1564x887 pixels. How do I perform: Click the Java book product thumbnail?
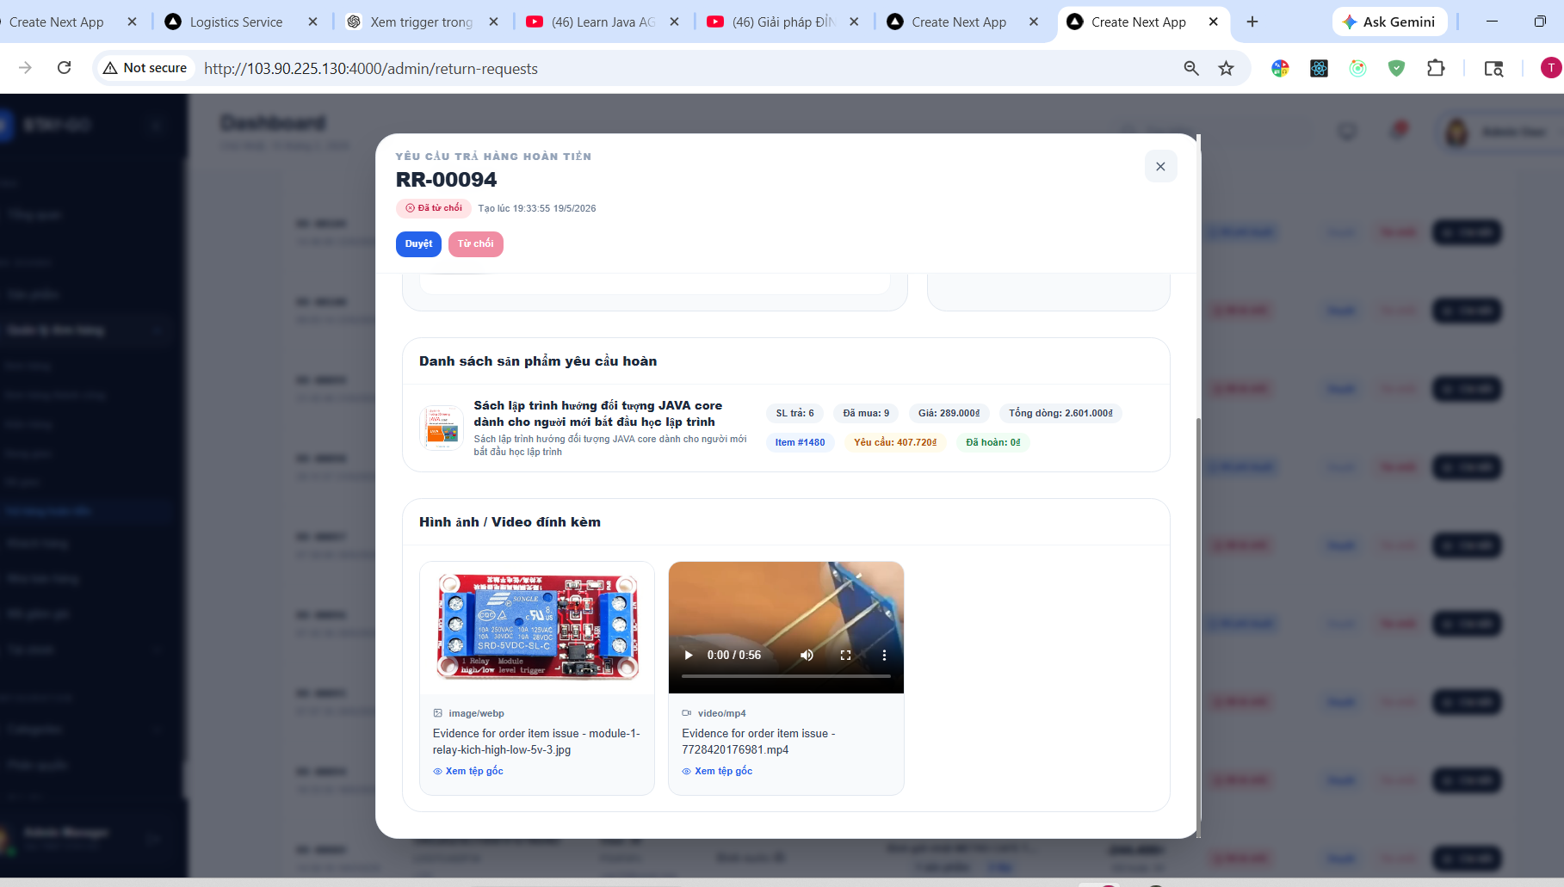click(442, 428)
